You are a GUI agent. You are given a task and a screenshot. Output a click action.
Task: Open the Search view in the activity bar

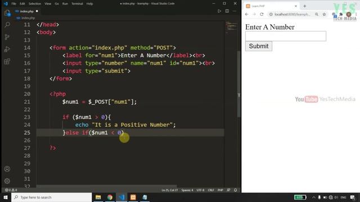pos(7,25)
